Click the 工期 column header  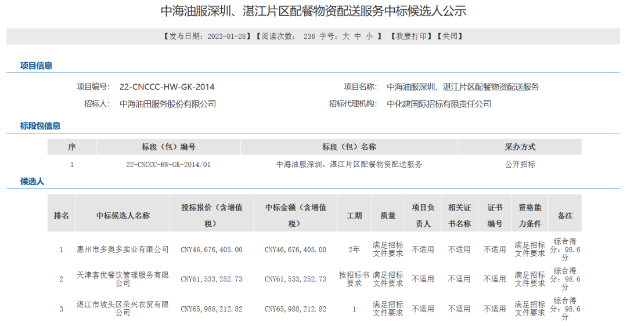tap(354, 213)
